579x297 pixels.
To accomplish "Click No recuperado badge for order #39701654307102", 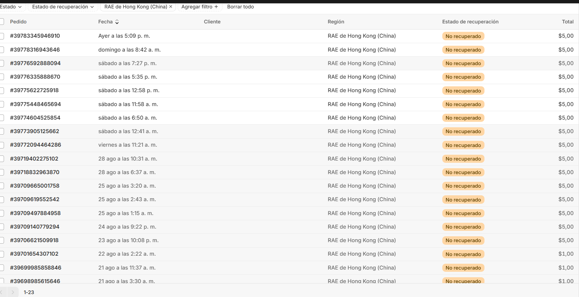I will pos(463,254).
